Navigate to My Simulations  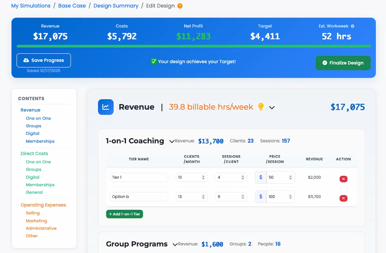coord(31,5)
